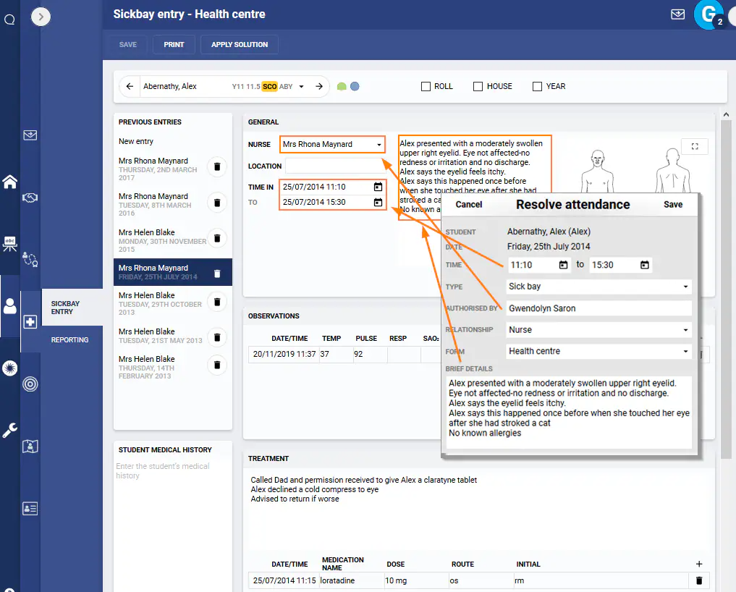Go to next student with right arrow
The image size is (736, 592).
pos(319,86)
